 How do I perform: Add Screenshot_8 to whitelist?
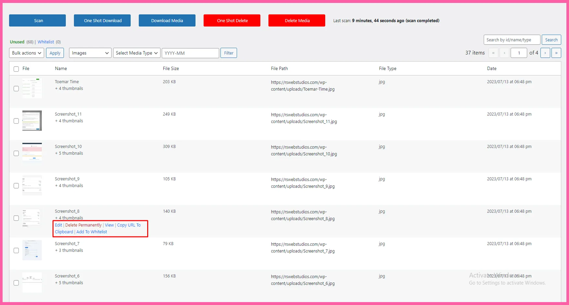pos(92,232)
